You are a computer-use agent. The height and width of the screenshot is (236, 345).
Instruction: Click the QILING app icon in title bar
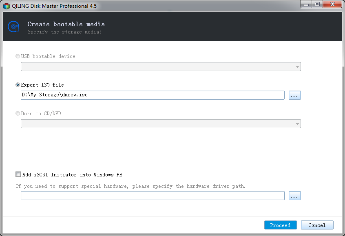[7, 6]
